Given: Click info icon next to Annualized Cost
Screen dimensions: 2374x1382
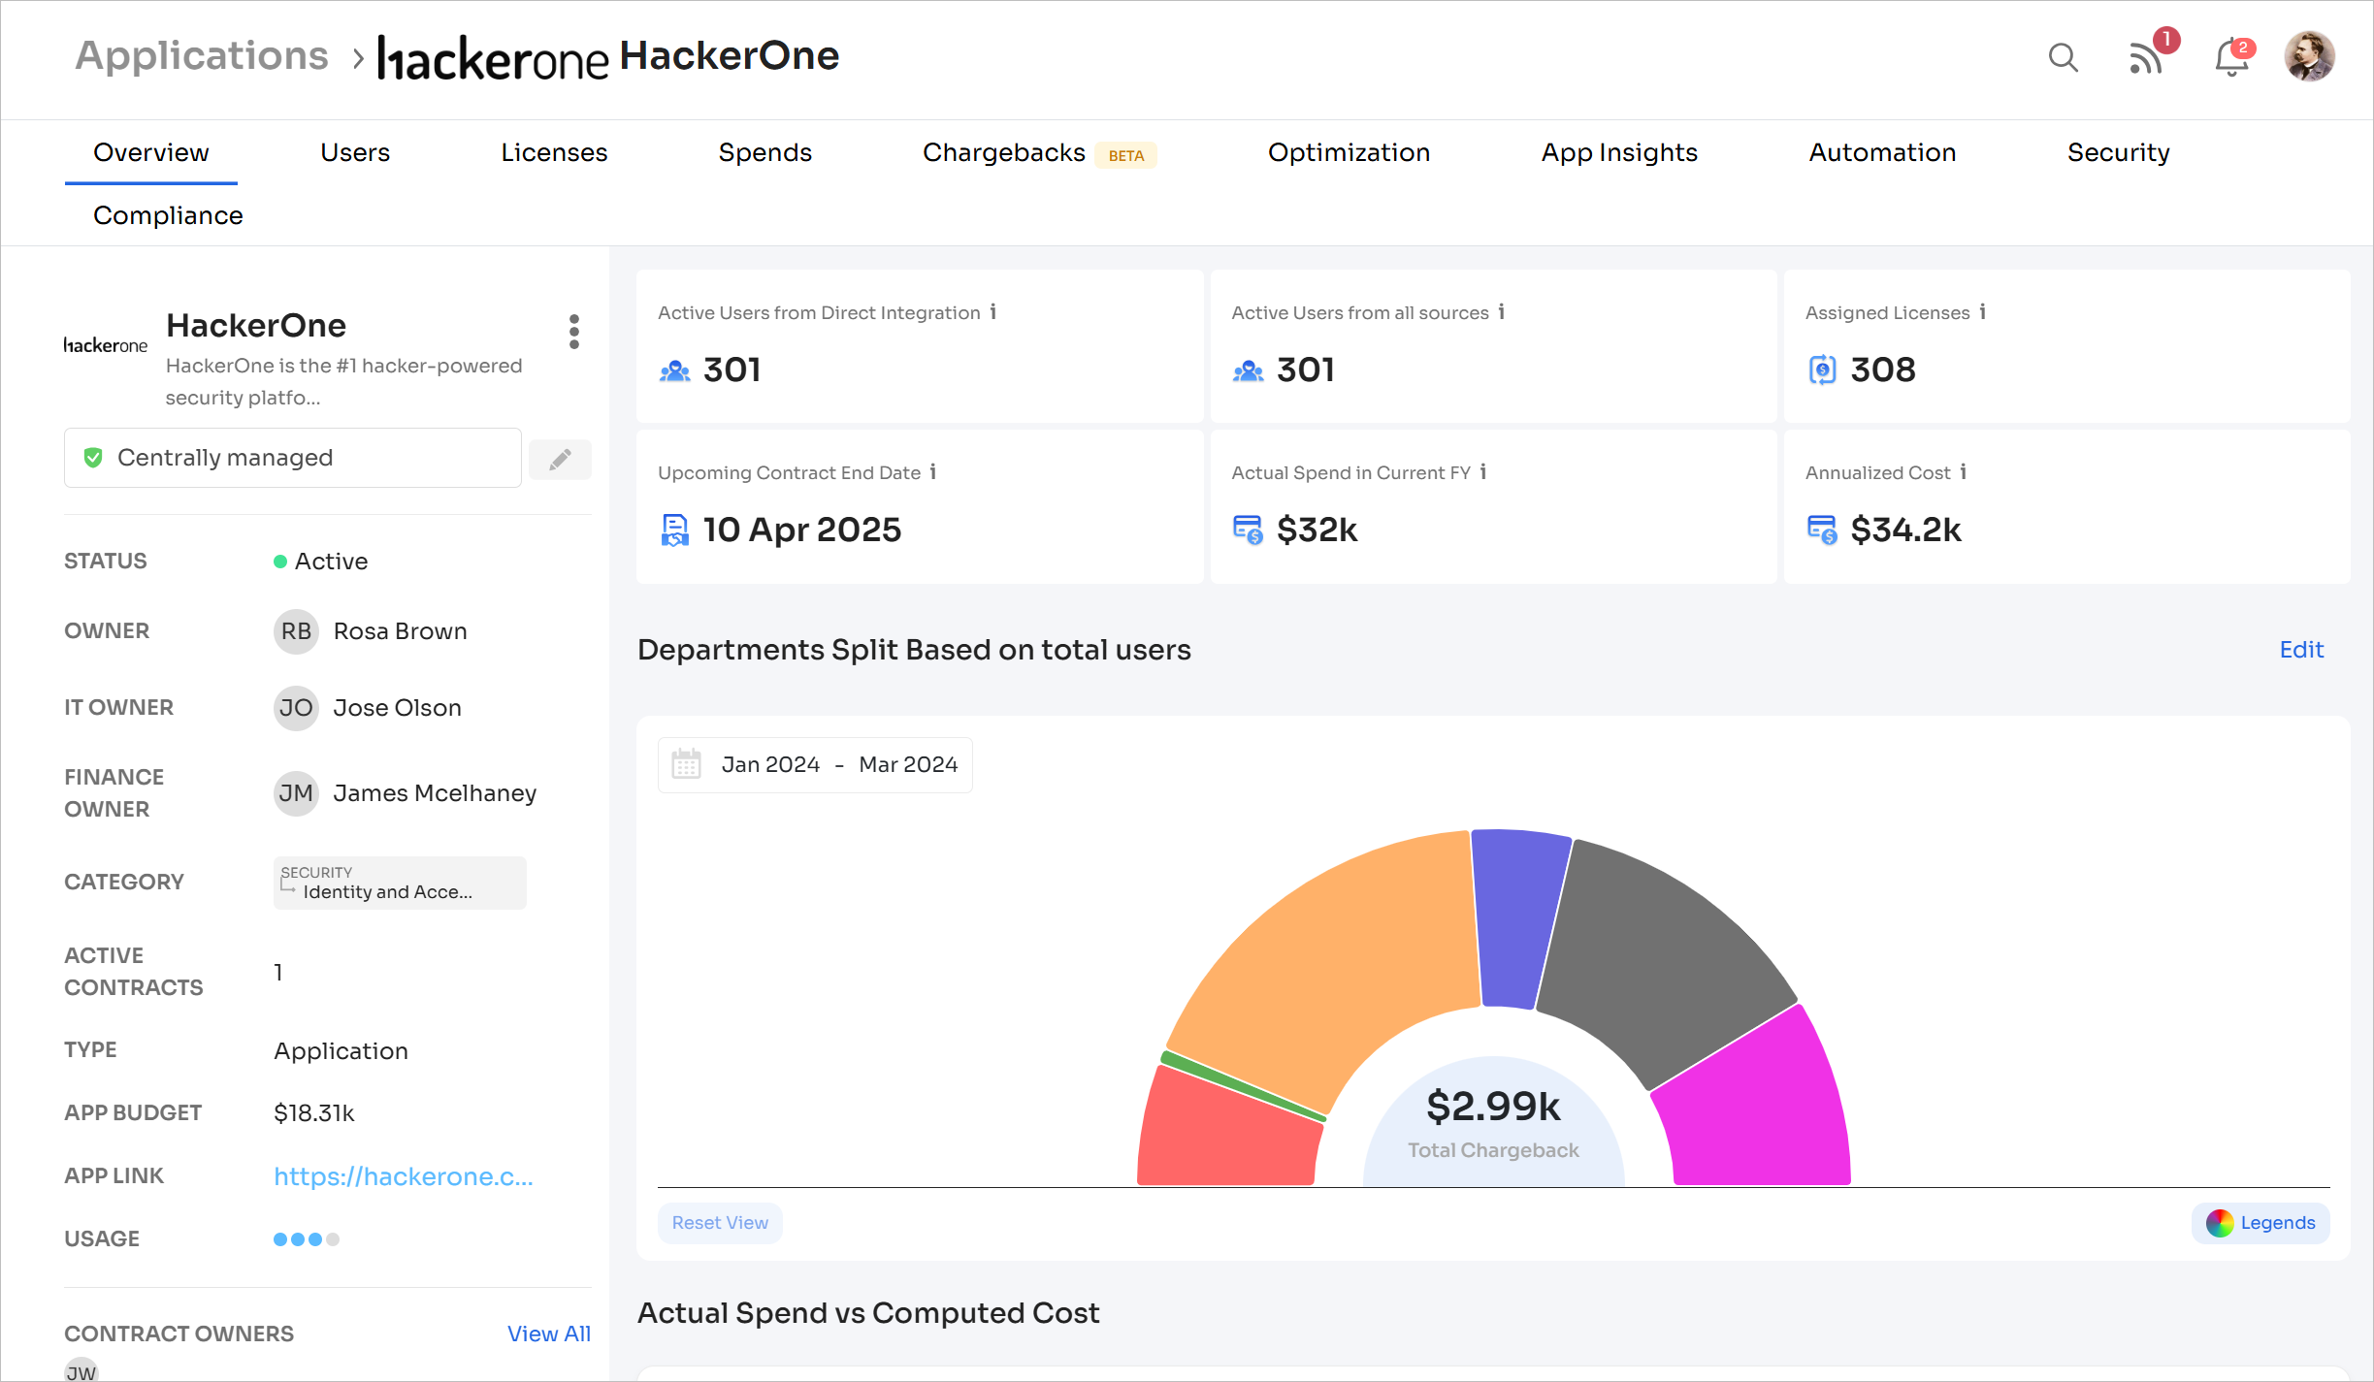Looking at the screenshot, I should click(1963, 472).
